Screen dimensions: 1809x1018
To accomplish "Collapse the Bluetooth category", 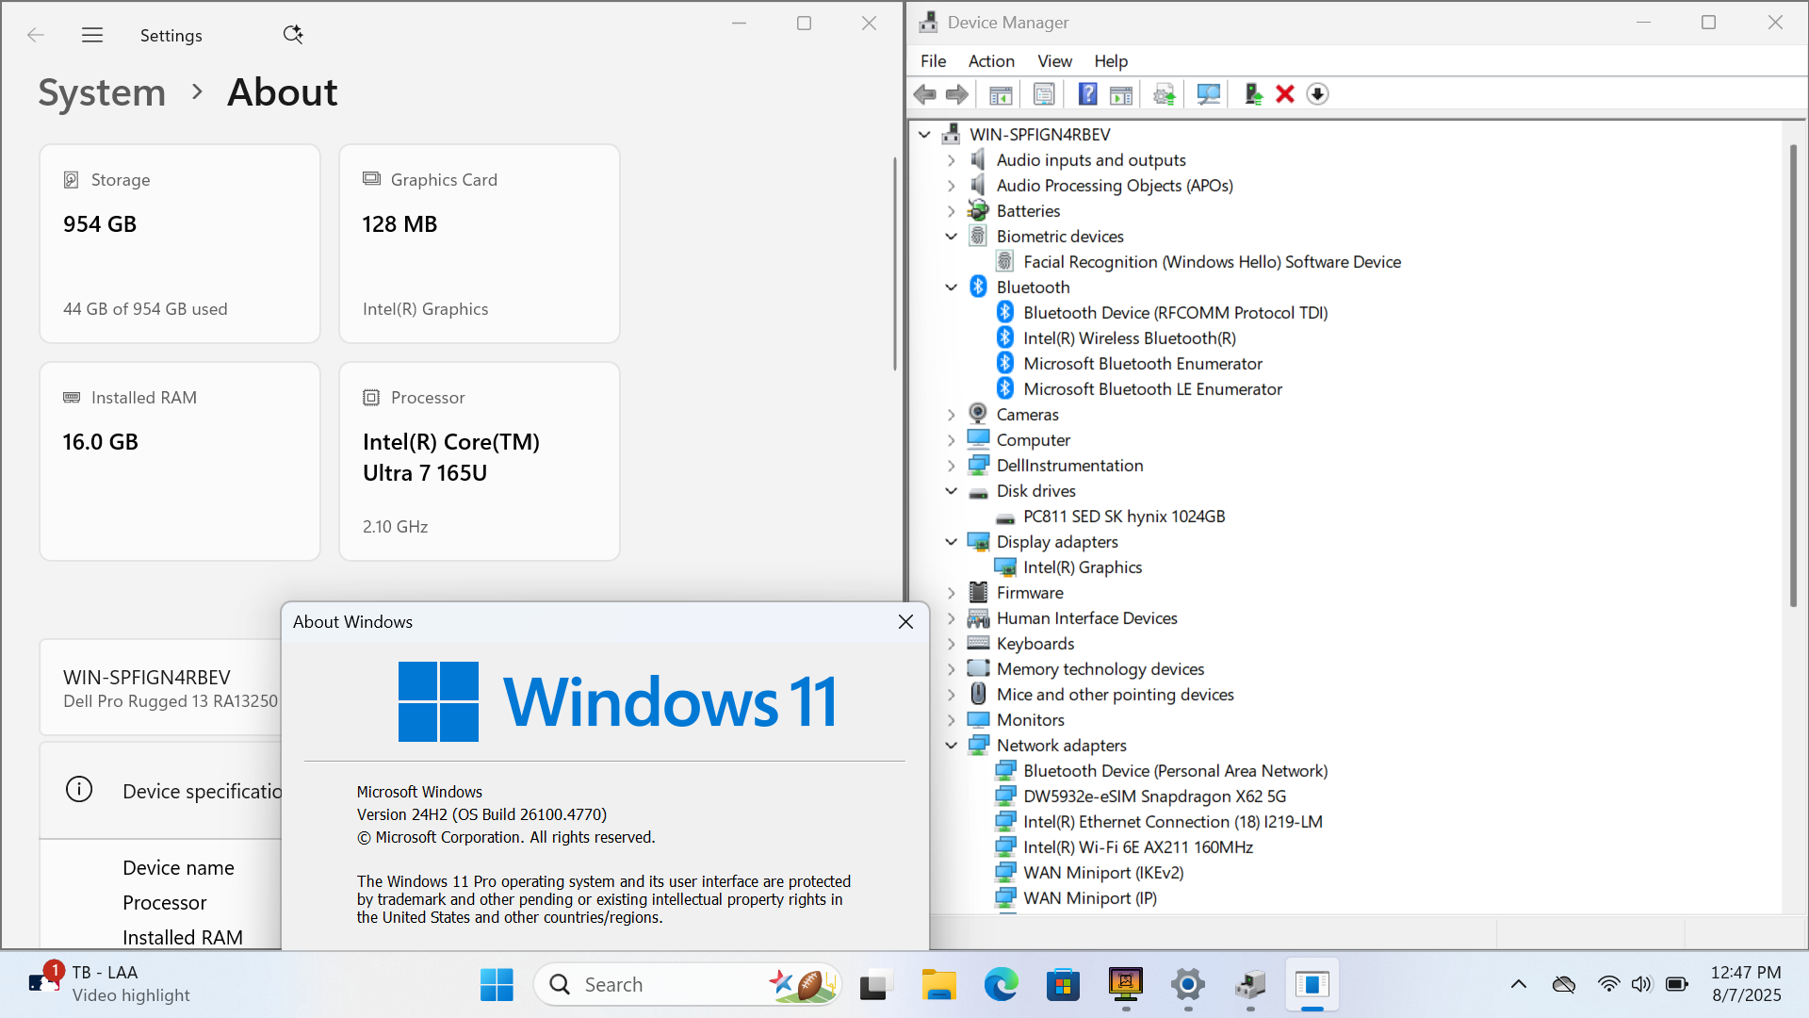I will pos(952,287).
